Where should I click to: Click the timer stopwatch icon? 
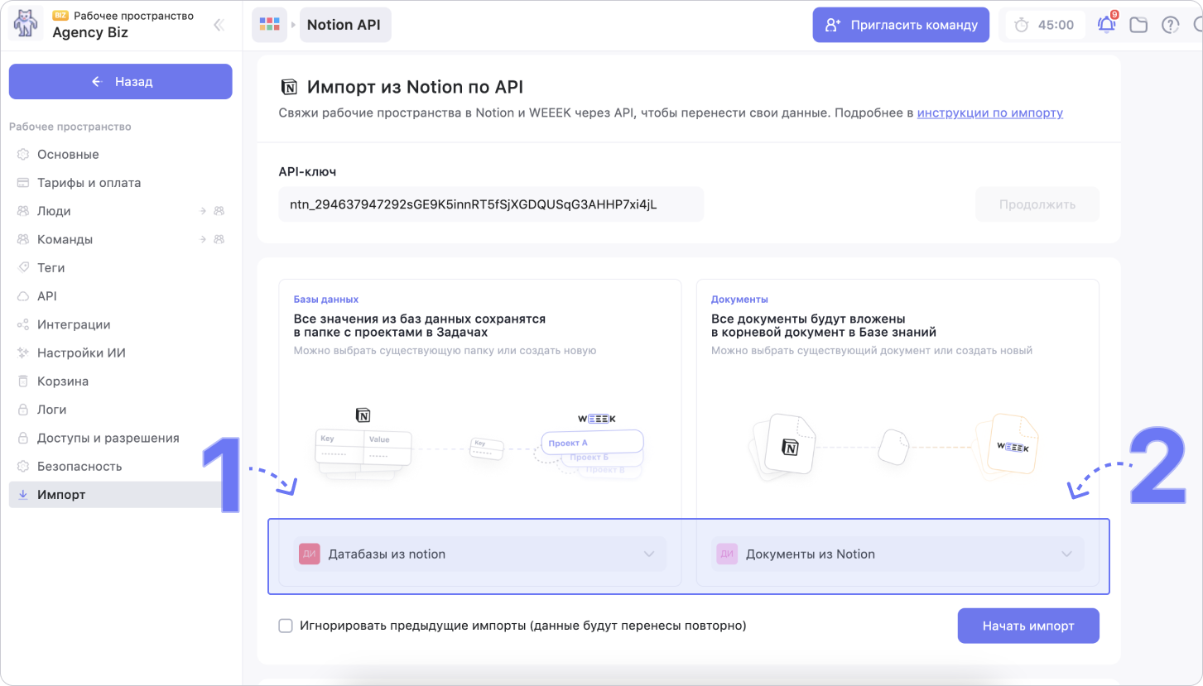1022,25
